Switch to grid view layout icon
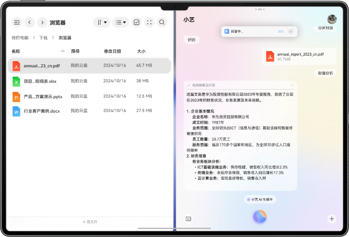Viewport: 349px width, 237px height. 149,22
